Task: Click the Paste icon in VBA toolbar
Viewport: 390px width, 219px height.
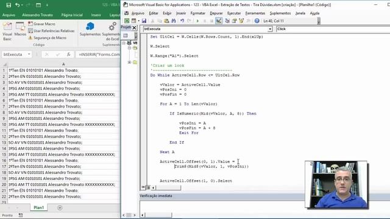Action: click(166, 21)
